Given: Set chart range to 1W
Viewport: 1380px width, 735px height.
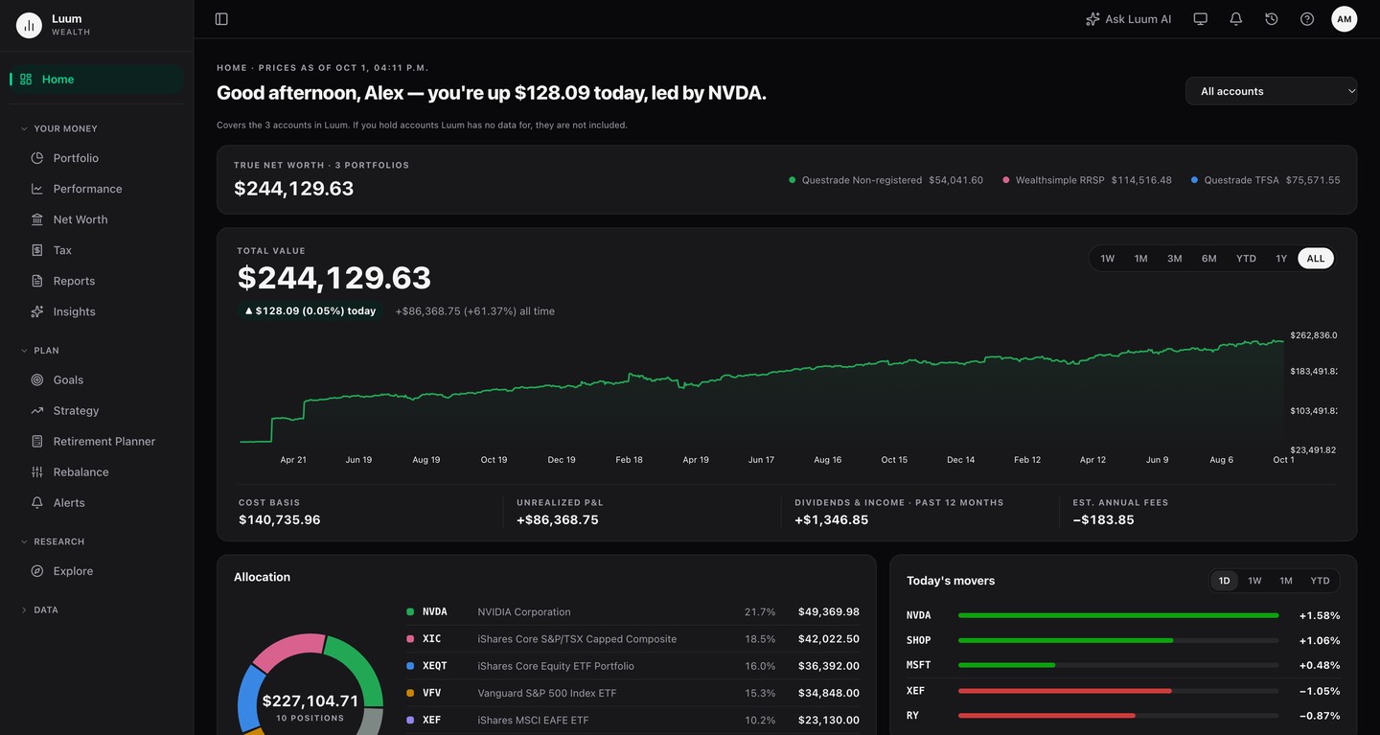Looking at the screenshot, I should coord(1107,259).
